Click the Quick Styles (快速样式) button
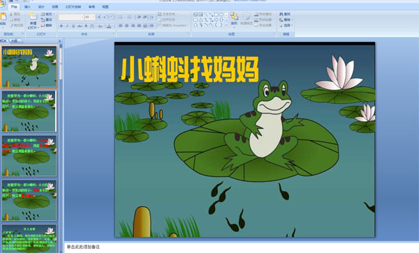The width and height of the screenshot is (419, 253). point(247,20)
